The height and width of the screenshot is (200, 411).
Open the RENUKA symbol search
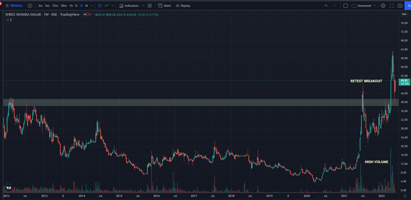[x=14, y=6]
